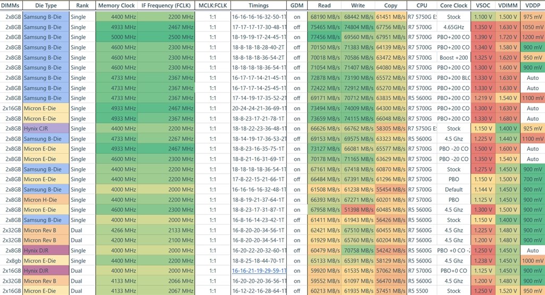Click the Rank column header
Image resolution: width=545 pixels, height=295 pixels.
coord(82,5)
